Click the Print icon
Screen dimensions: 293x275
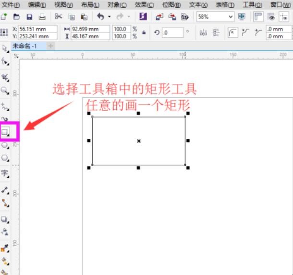42,16
